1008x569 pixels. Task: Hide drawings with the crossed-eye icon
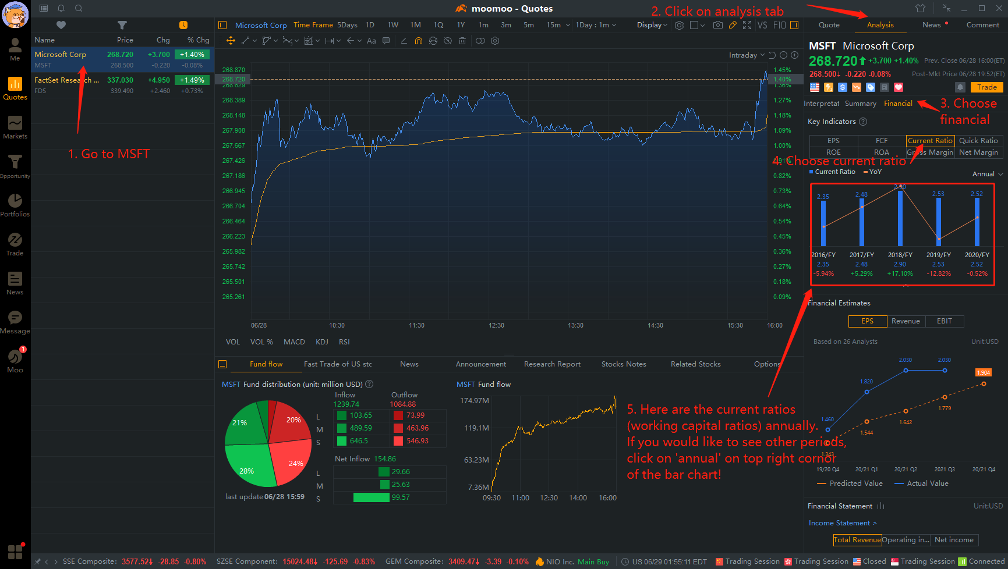pos(448,41)
